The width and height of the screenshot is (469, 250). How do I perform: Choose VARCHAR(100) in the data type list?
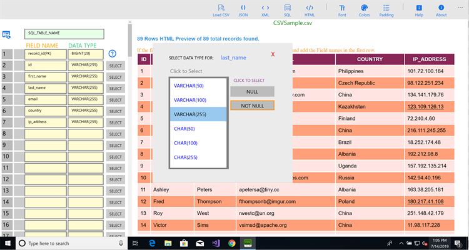tap(198, 100)
